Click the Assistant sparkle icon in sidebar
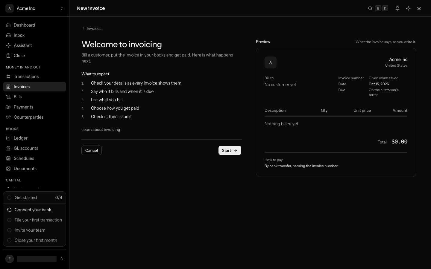 [x=8, y=45]
